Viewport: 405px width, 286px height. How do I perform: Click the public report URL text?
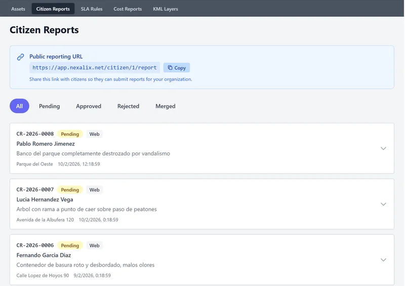point(95,67)
